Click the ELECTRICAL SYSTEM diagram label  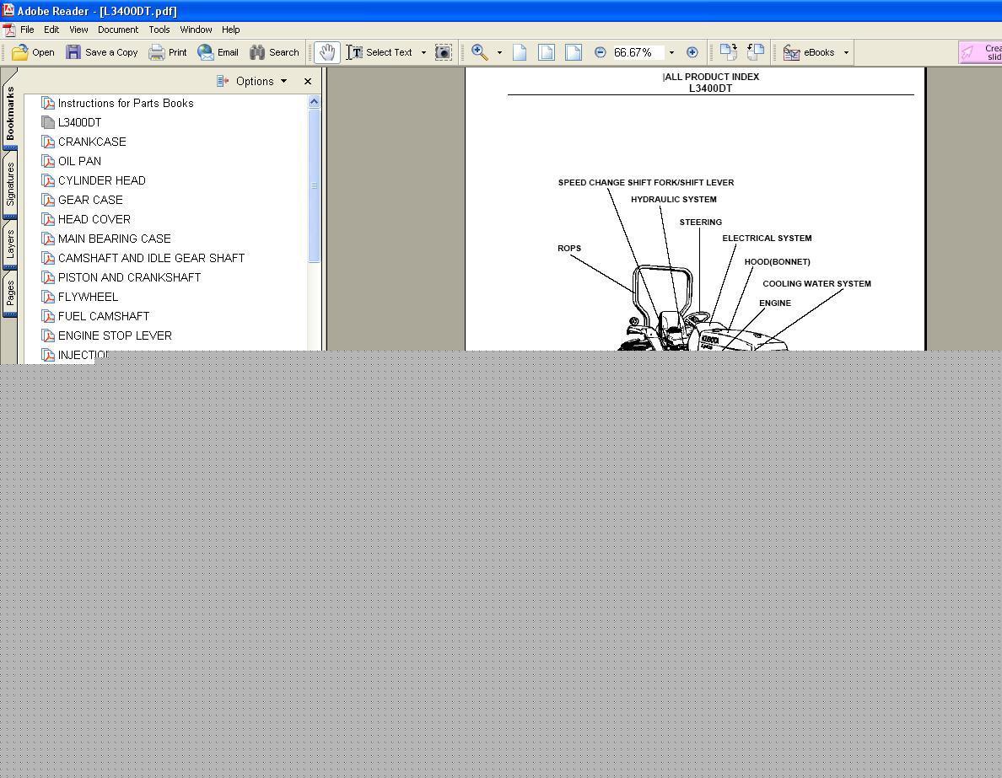coord(767,239)
